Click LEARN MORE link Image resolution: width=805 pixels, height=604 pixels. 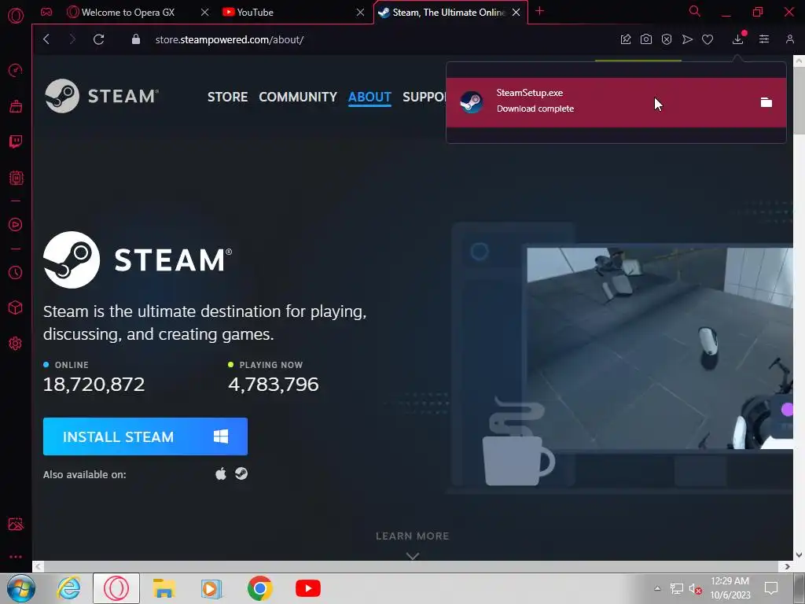(412, 536)
